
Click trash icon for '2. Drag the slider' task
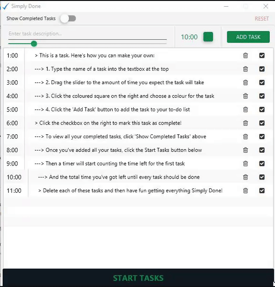click(x=245, y=83)
